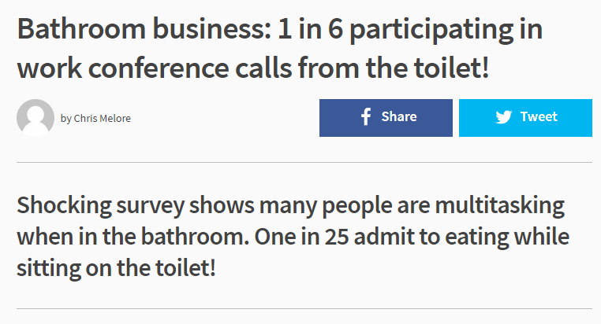Share the article on Facebook
Image resolution: width=601 pixels, height=324 pixels.
click(386, 118)
